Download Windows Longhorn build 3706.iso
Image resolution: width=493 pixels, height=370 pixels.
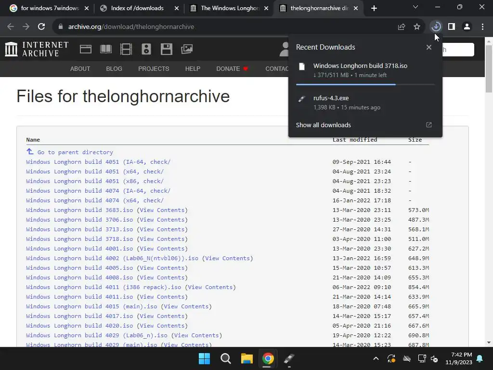(79, 220)
